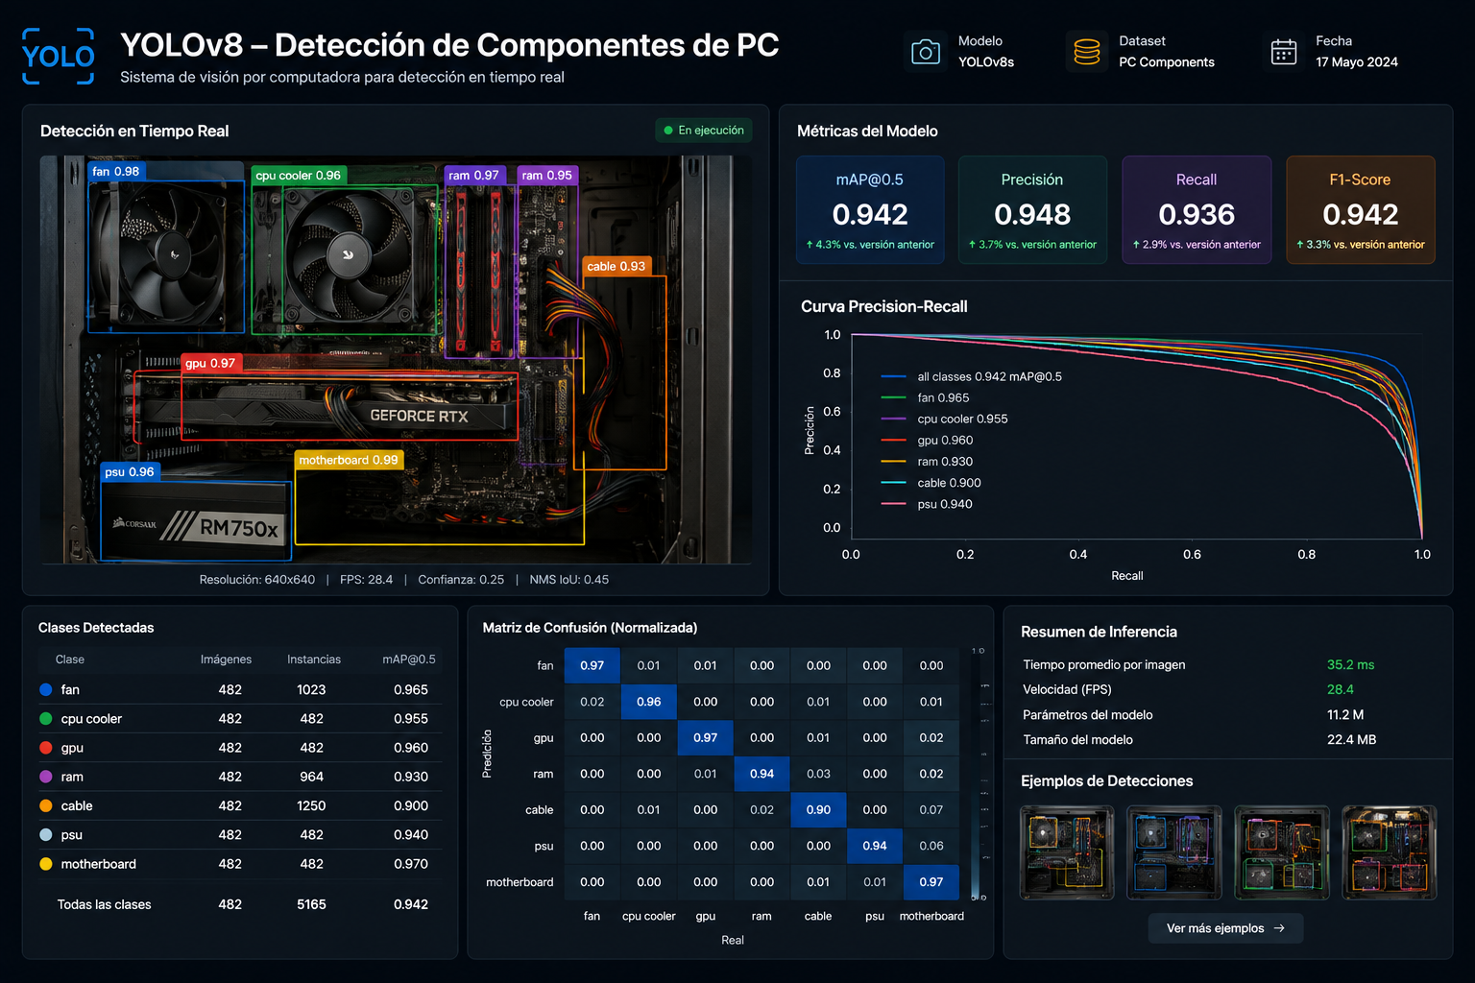
Task: Click confusion matrix cell 0.07 in cable row
Action: pyautogui.click(x=931, y=810)
